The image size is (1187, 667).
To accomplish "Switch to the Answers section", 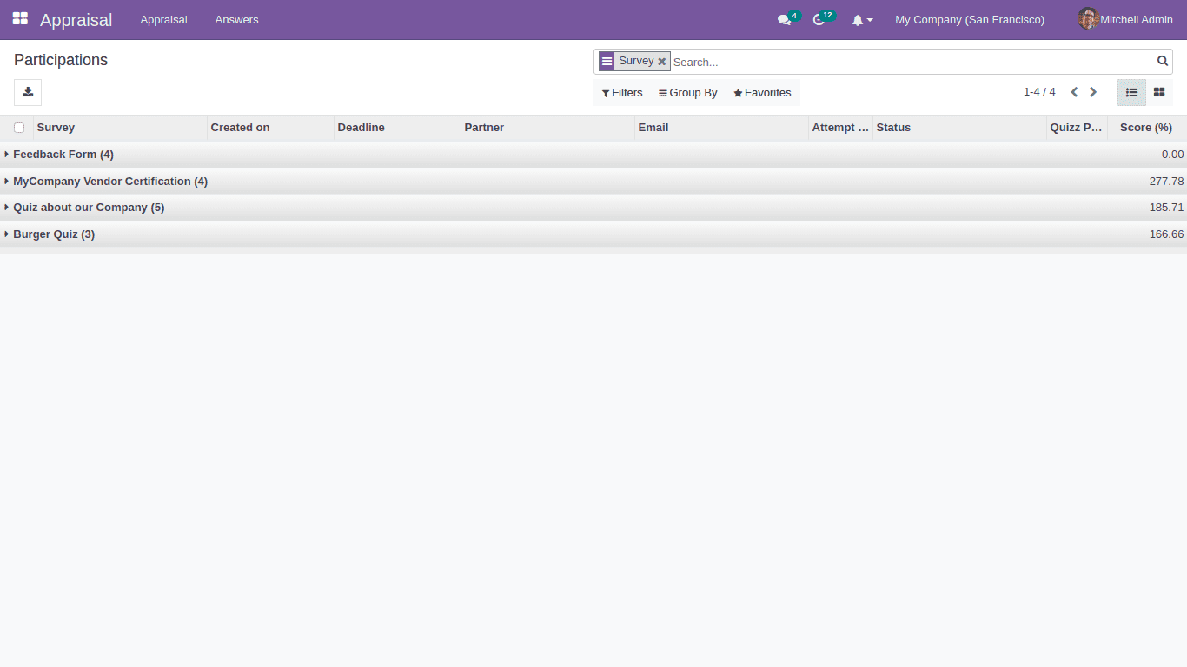I will pos(236,19).
